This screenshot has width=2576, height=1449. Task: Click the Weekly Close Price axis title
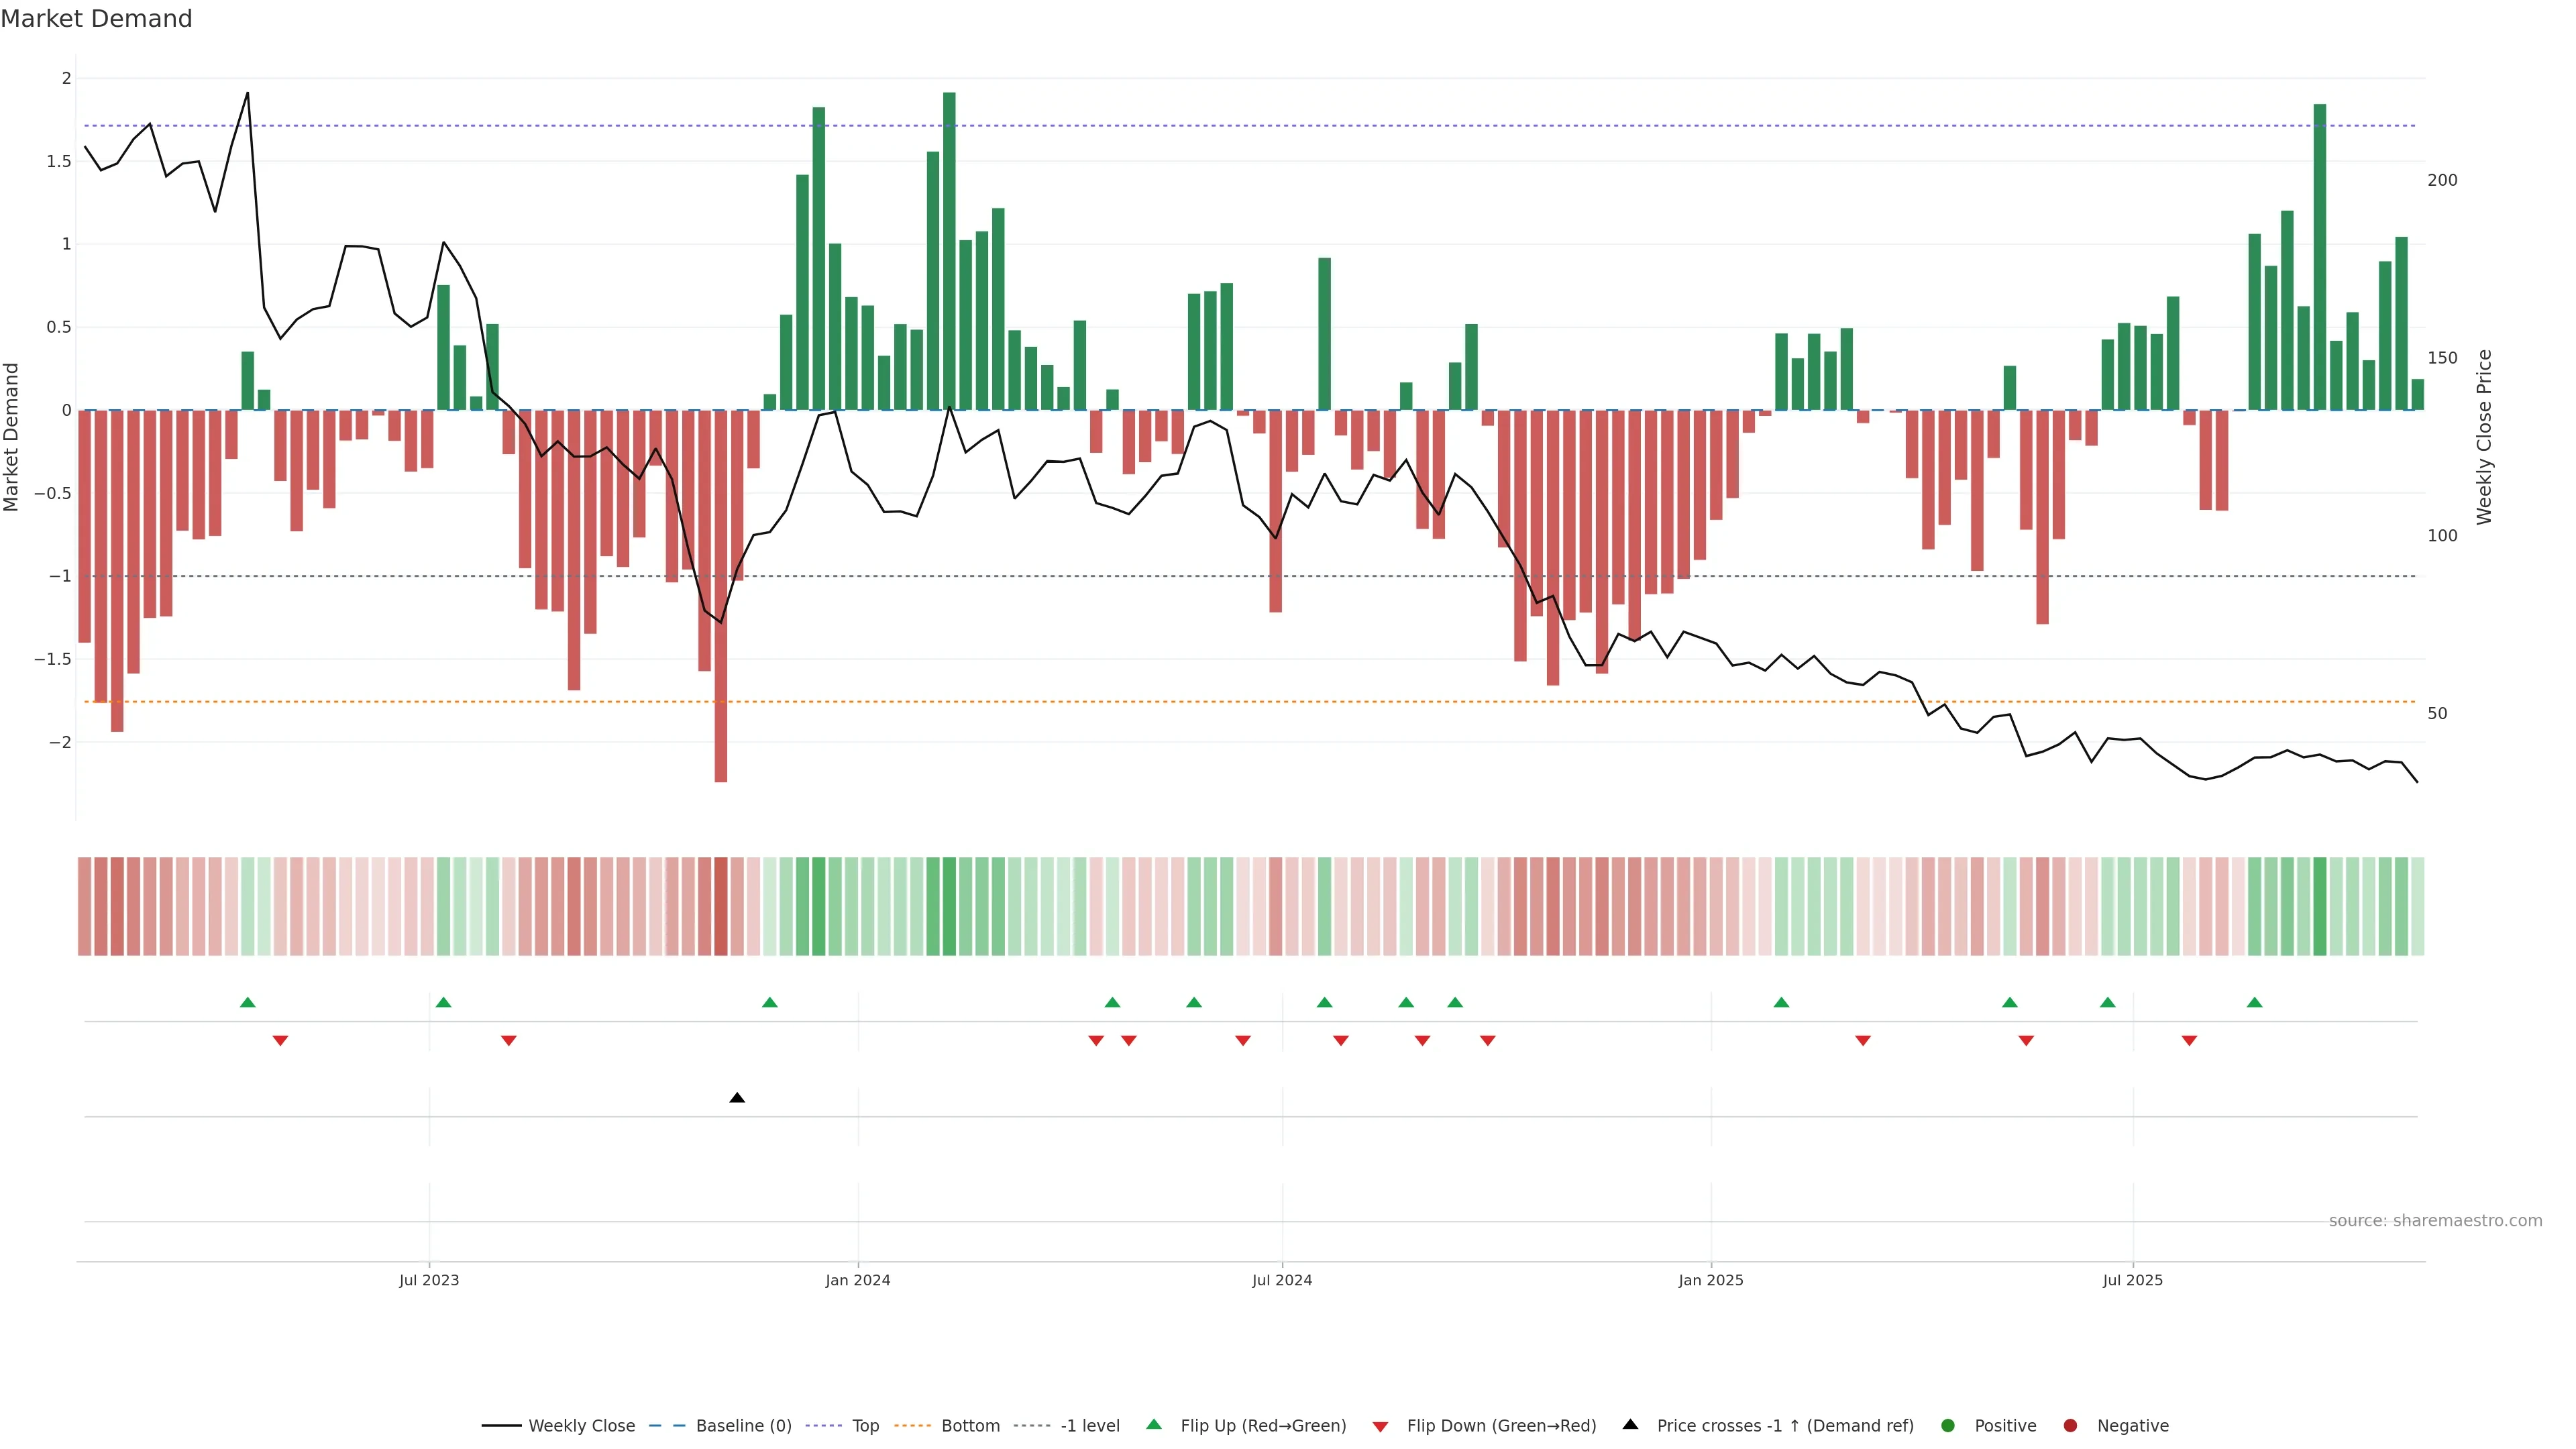(2484, 437)
